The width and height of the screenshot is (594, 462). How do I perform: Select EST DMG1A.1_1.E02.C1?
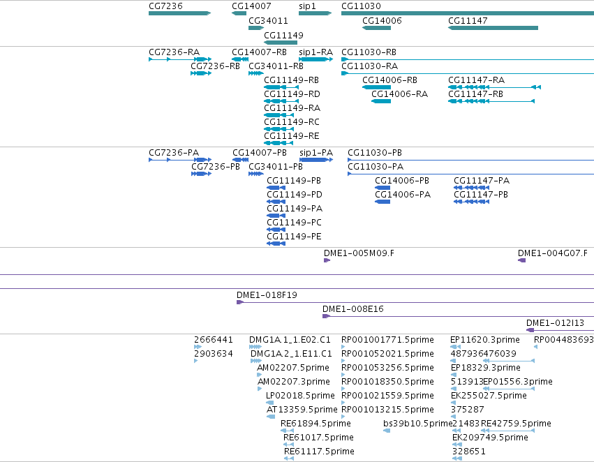(x=255, y=347)
